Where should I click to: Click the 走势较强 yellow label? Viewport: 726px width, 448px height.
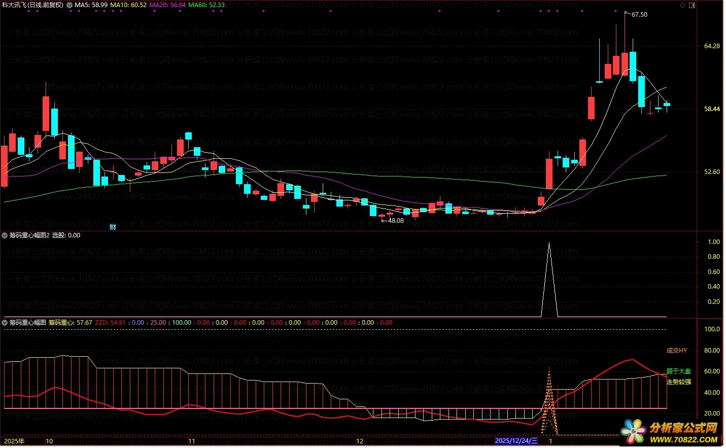(679, 382)
